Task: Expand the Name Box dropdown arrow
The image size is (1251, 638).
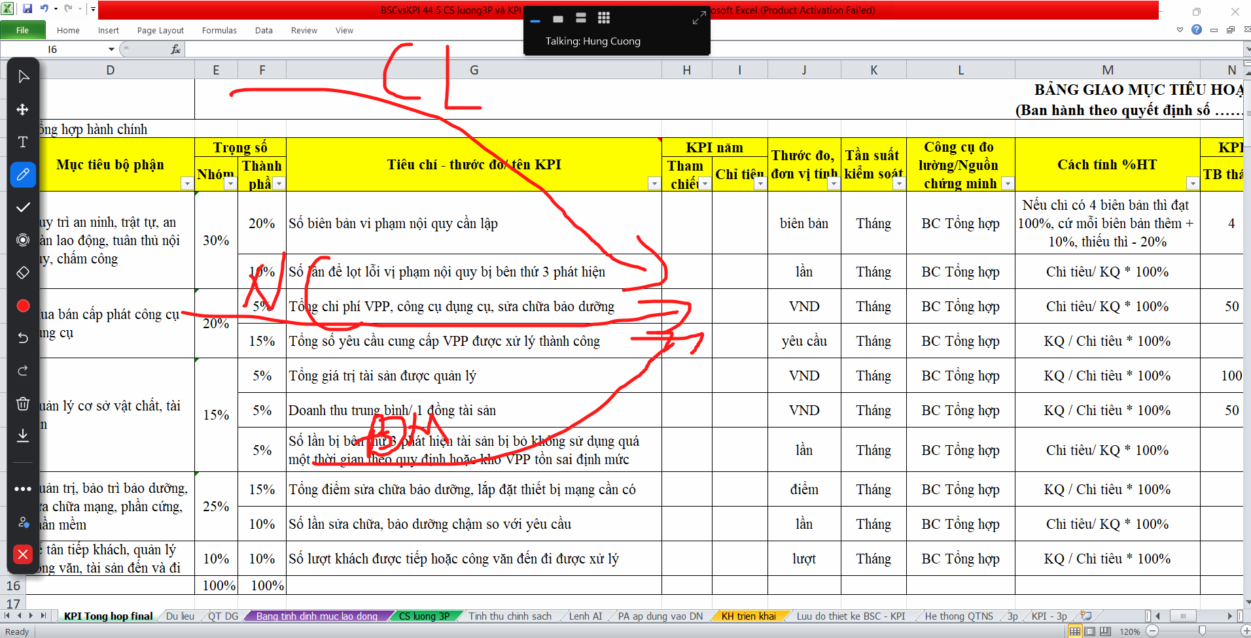Action: point(111,50)
